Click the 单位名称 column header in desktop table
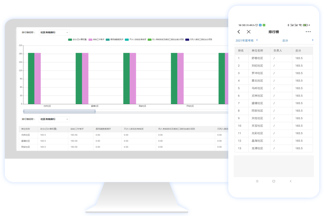 [x=26, y=129]
